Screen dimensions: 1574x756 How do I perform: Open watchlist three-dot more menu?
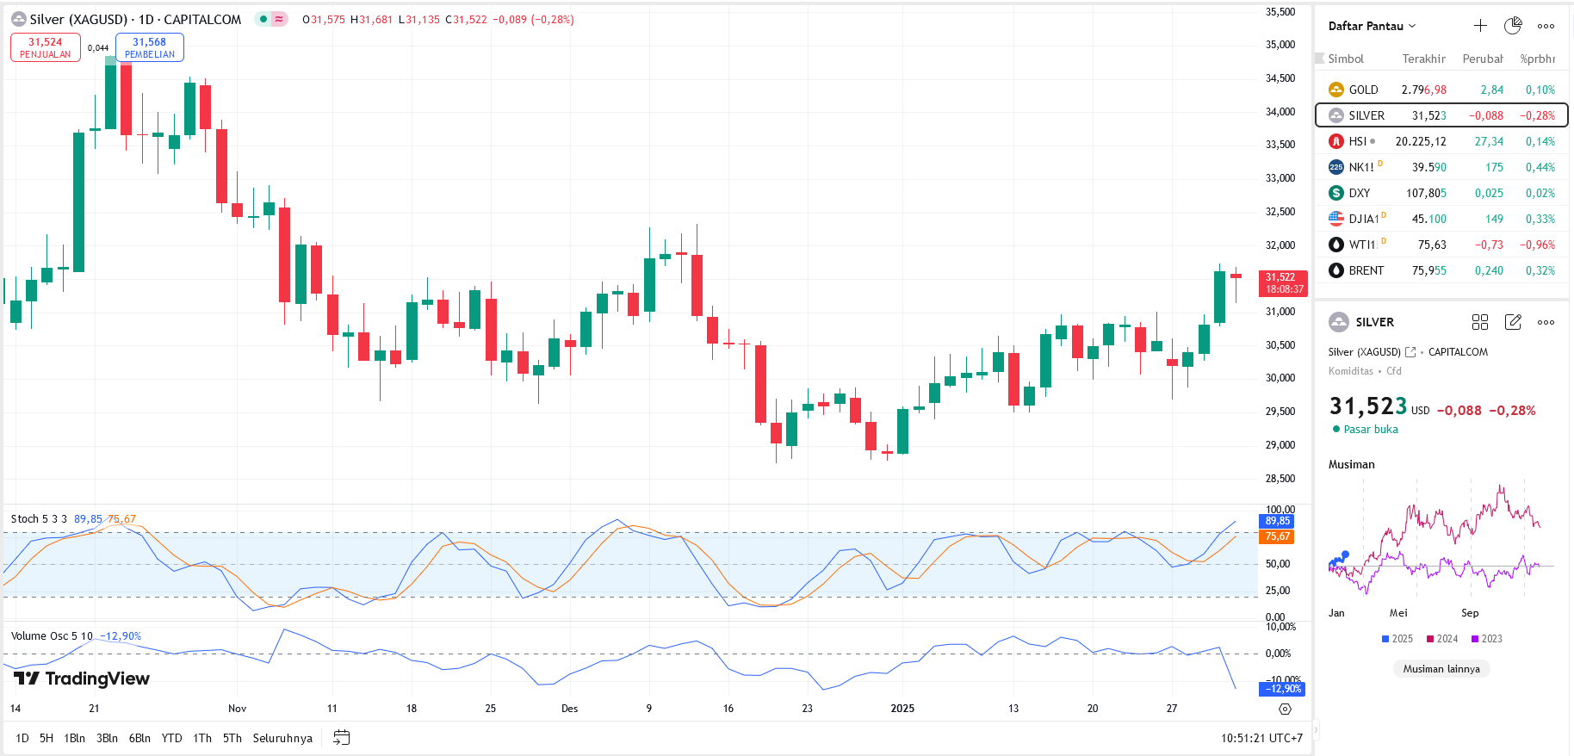point(1546,26)
